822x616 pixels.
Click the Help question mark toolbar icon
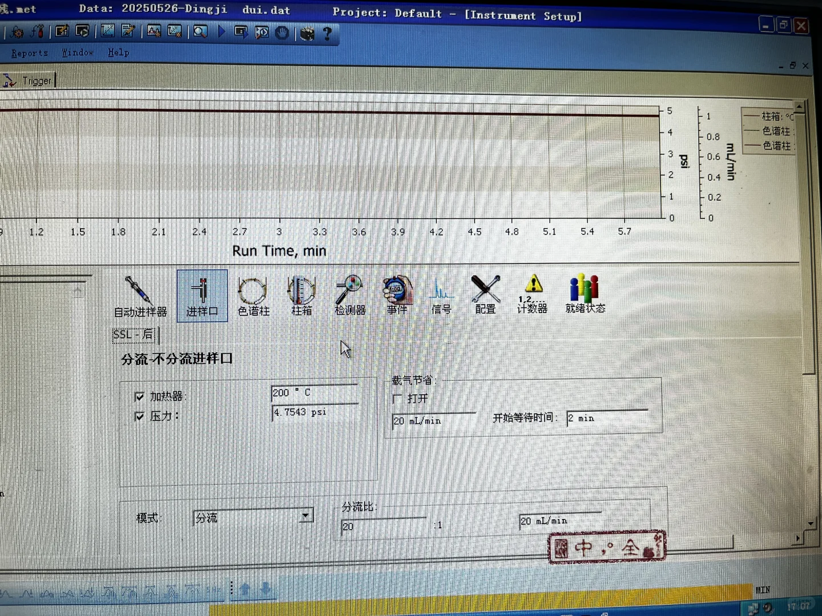point(327,34)
